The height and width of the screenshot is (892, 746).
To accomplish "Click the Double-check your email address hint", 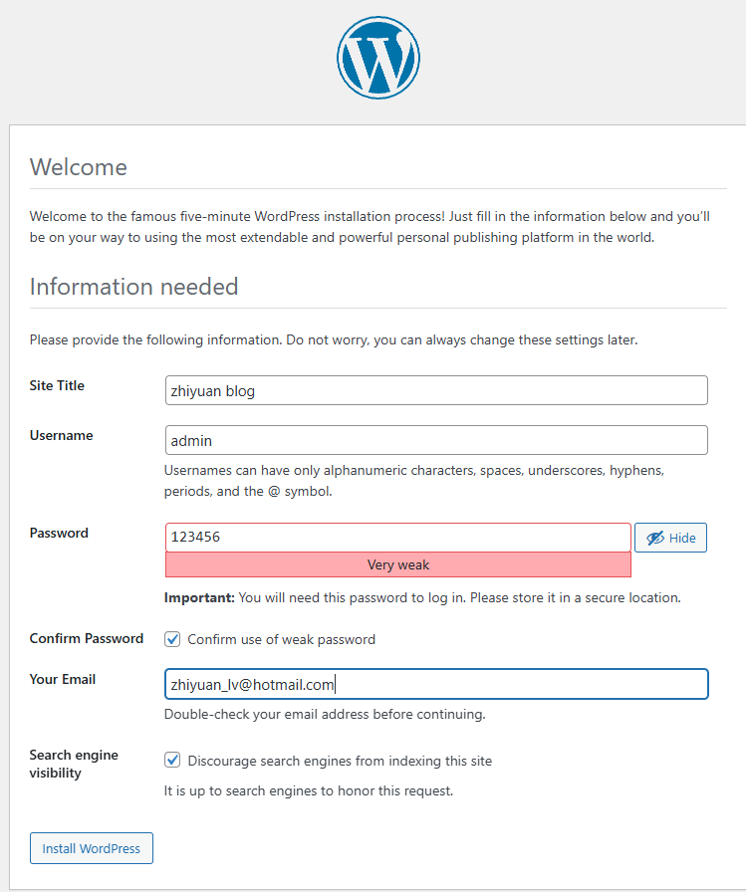I will pyautogui.click(x=325, y=714).
